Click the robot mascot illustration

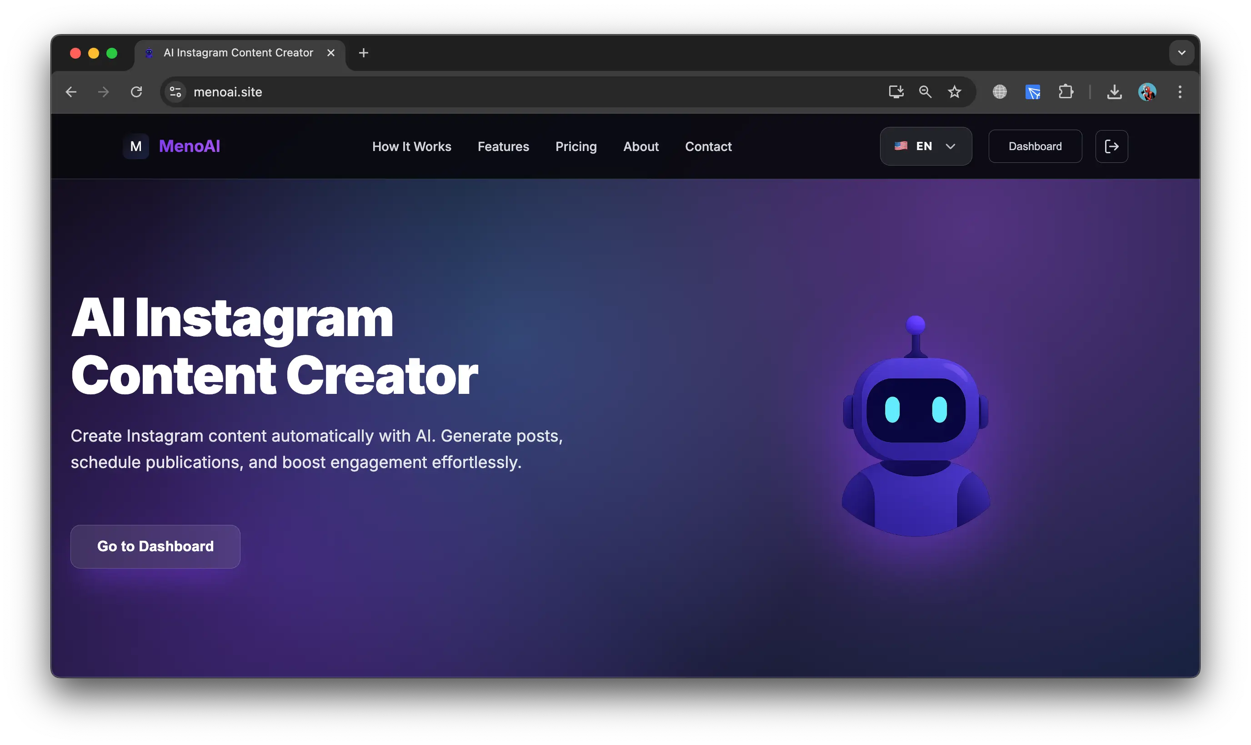[x=916, y=426]
